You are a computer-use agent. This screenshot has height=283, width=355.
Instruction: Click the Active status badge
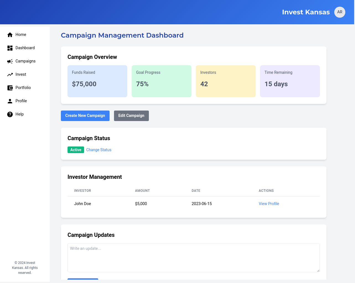tap(76, 150)
